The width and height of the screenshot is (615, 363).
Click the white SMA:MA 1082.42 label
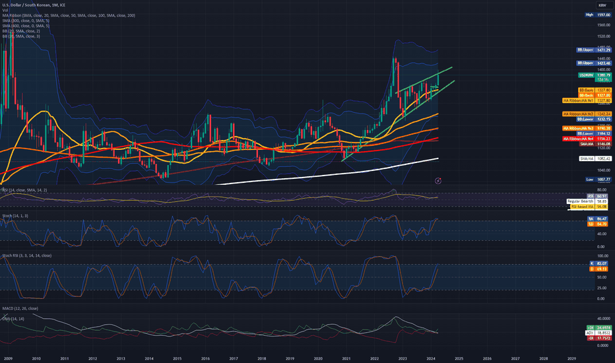pos(595,158)
